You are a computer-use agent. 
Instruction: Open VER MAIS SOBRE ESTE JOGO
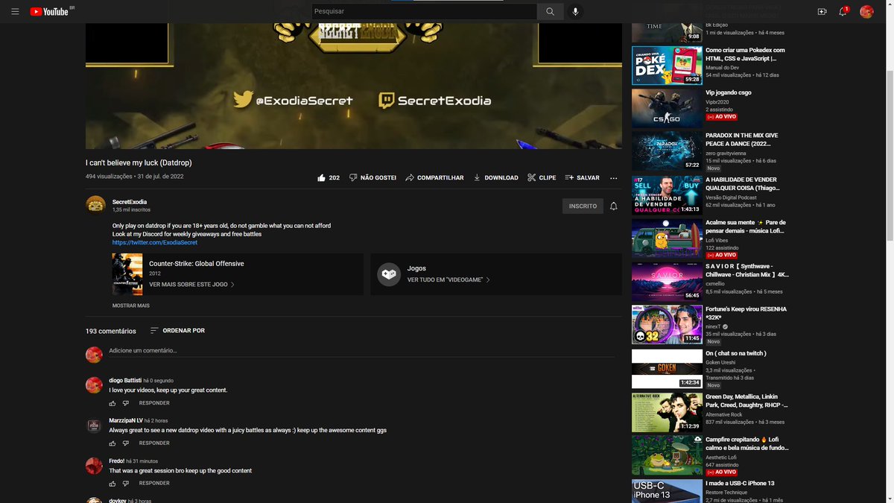coord(191,285)
